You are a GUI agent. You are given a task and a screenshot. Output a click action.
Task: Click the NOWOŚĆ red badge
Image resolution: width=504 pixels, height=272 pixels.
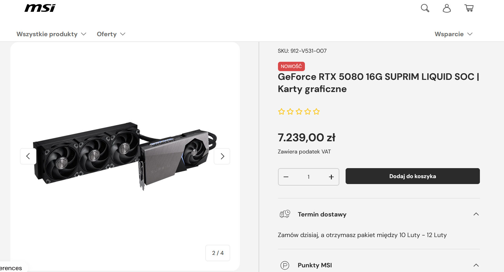tap(291, 66)
